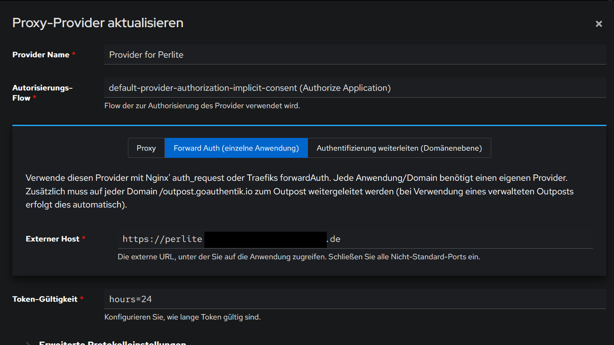Click the Token-Gültigkeit field with hours=24

[x=354, y=299]
